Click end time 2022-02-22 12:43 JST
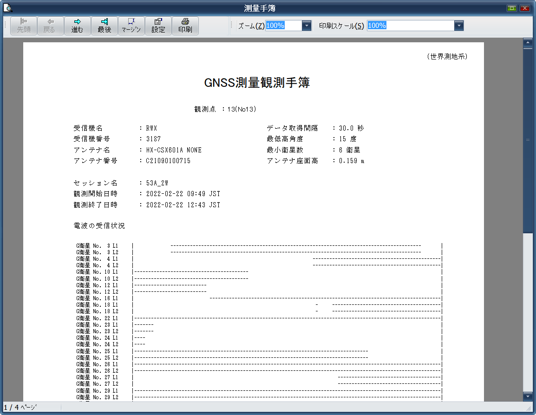Image resolution: width=536 pixels, height=415 pixels. [183, 204]
